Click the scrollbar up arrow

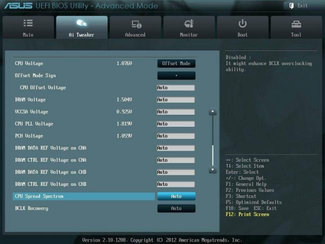212,112
